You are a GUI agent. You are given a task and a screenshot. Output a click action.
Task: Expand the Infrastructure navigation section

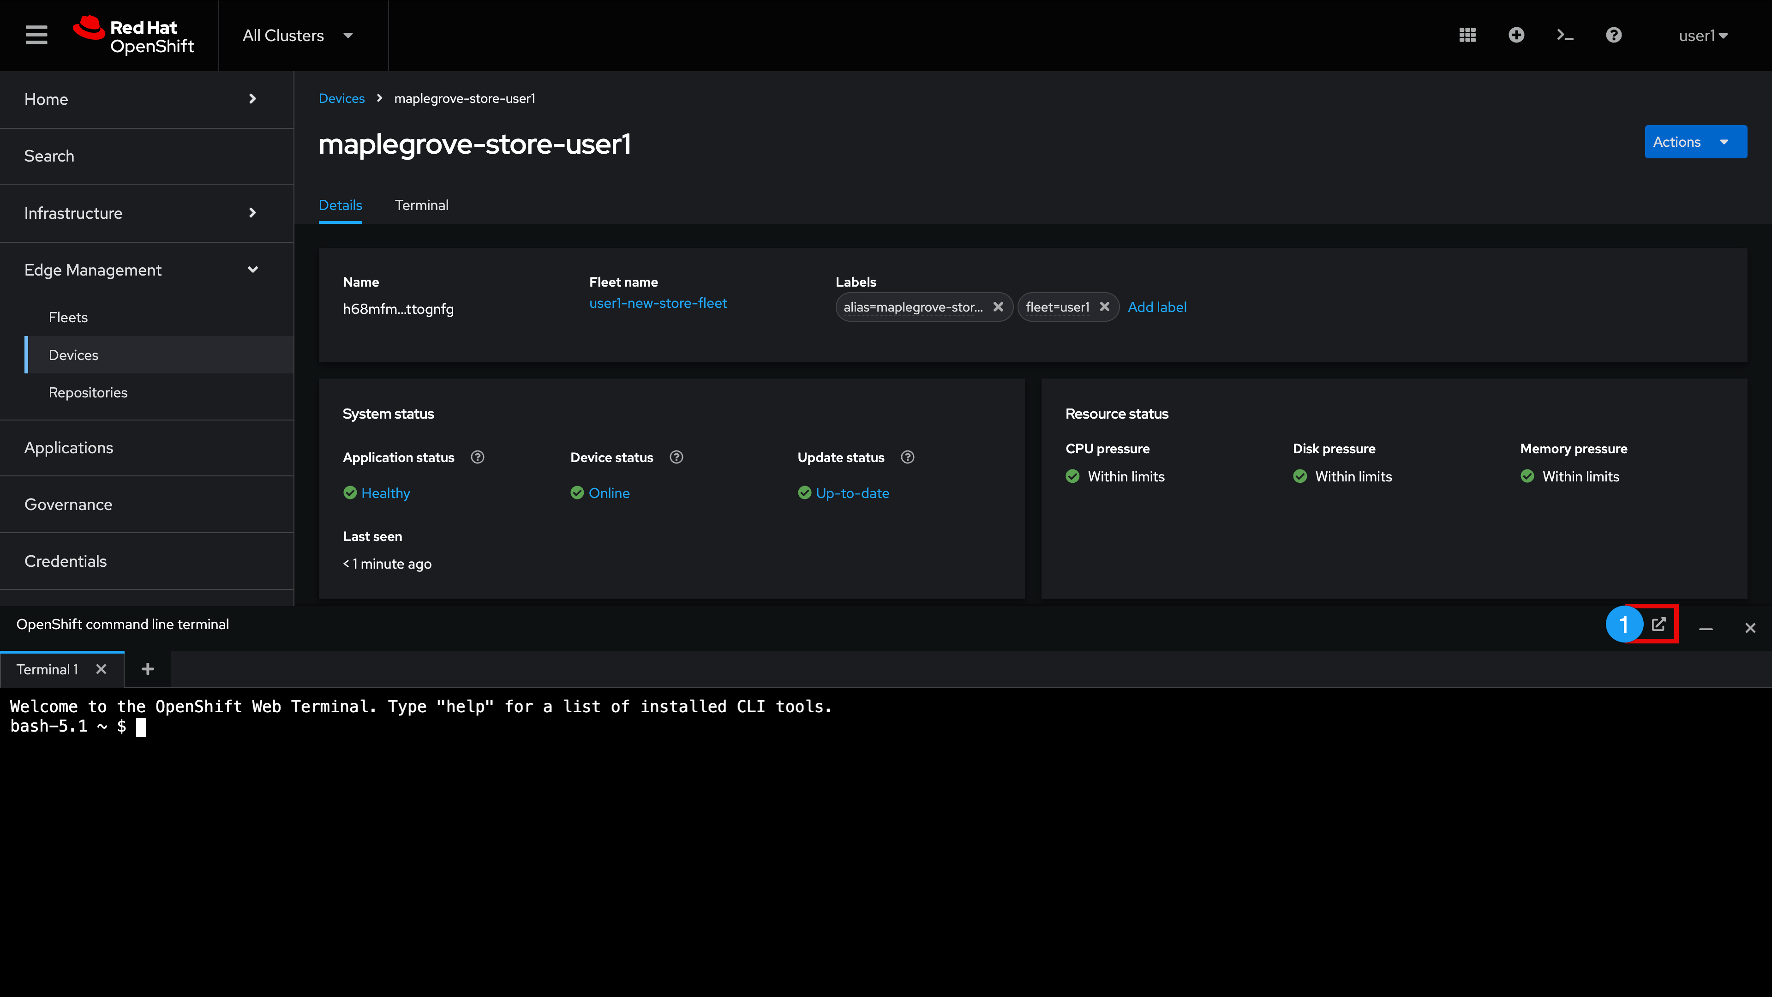click(x=147, y=213)
